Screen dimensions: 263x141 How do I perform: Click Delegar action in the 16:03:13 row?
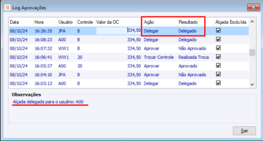click(x=151, y=83)
